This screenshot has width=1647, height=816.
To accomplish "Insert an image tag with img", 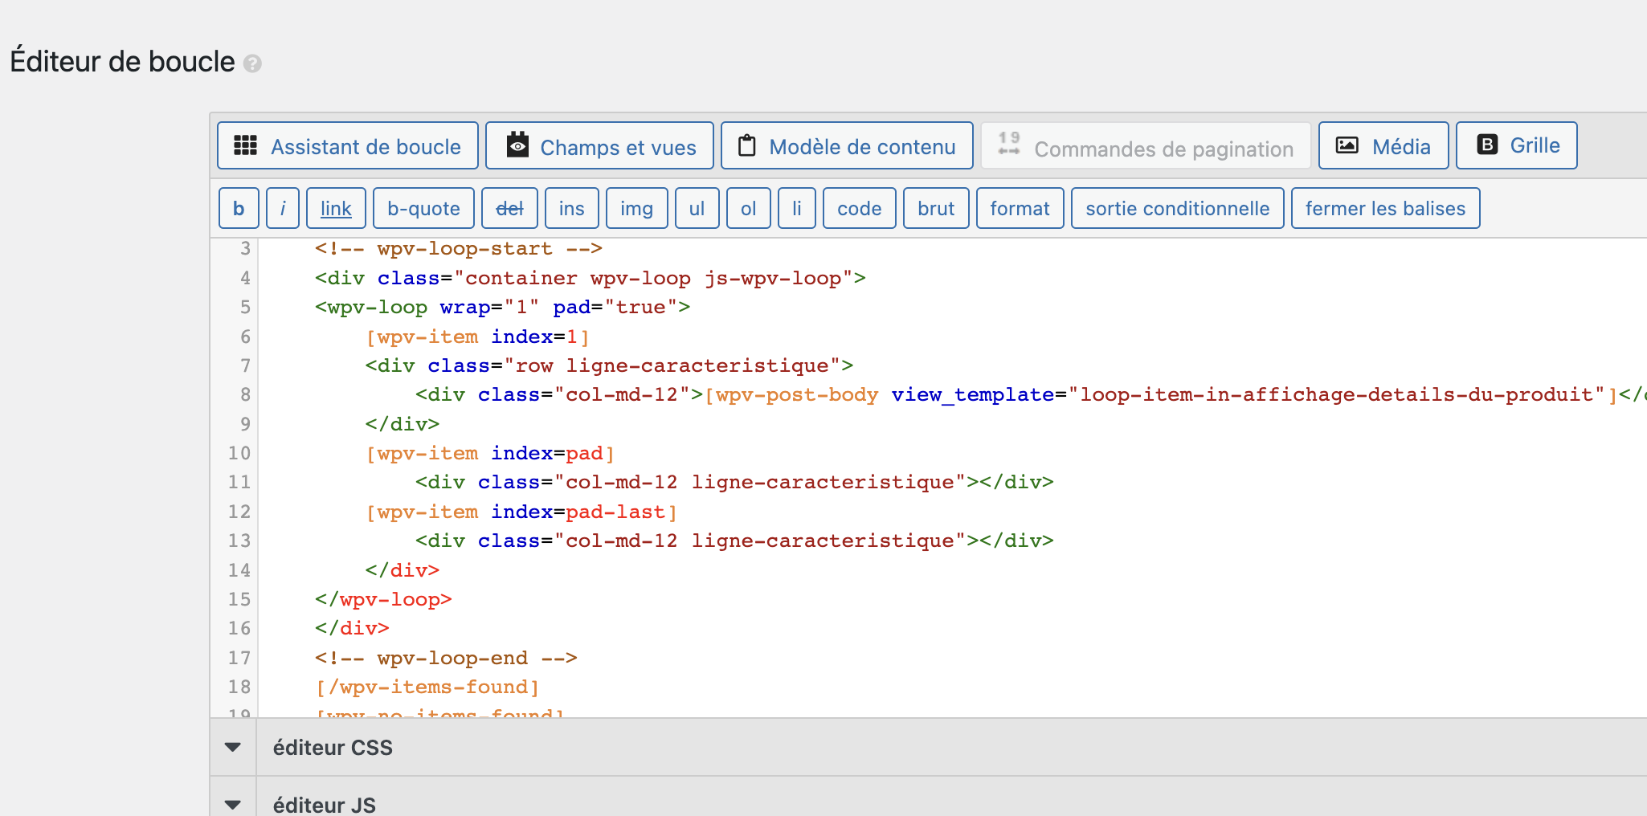I will click(x=636, y=208).
